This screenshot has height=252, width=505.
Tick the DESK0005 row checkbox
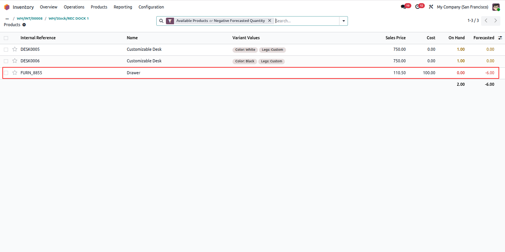point(6,50)
